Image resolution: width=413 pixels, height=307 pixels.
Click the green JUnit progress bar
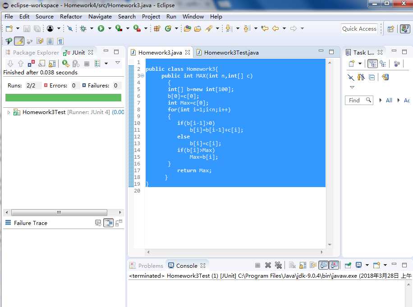63,98
